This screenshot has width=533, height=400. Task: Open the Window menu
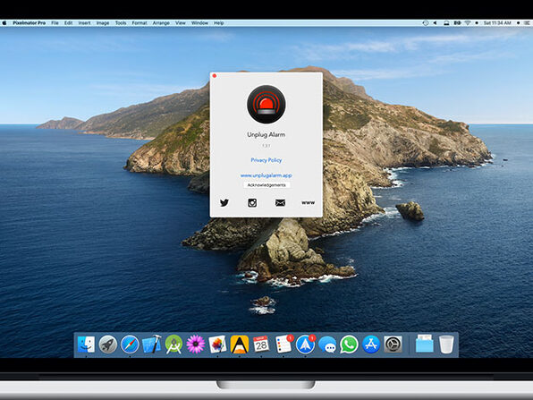(199, 23)
